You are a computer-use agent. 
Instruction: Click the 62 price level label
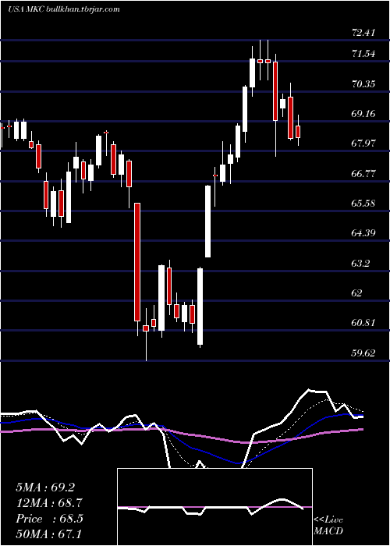click(x=358, y=293)
